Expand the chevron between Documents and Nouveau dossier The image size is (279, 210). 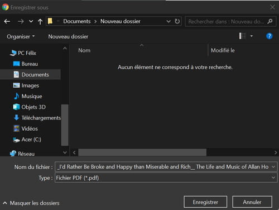[x=95, y=21]
